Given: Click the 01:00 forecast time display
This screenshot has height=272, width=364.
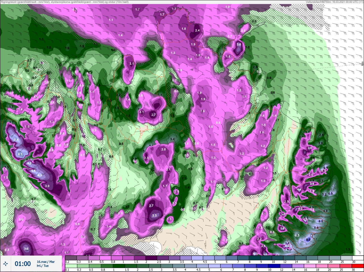Looking at the screenshot, I should click(x=23, y=264).
